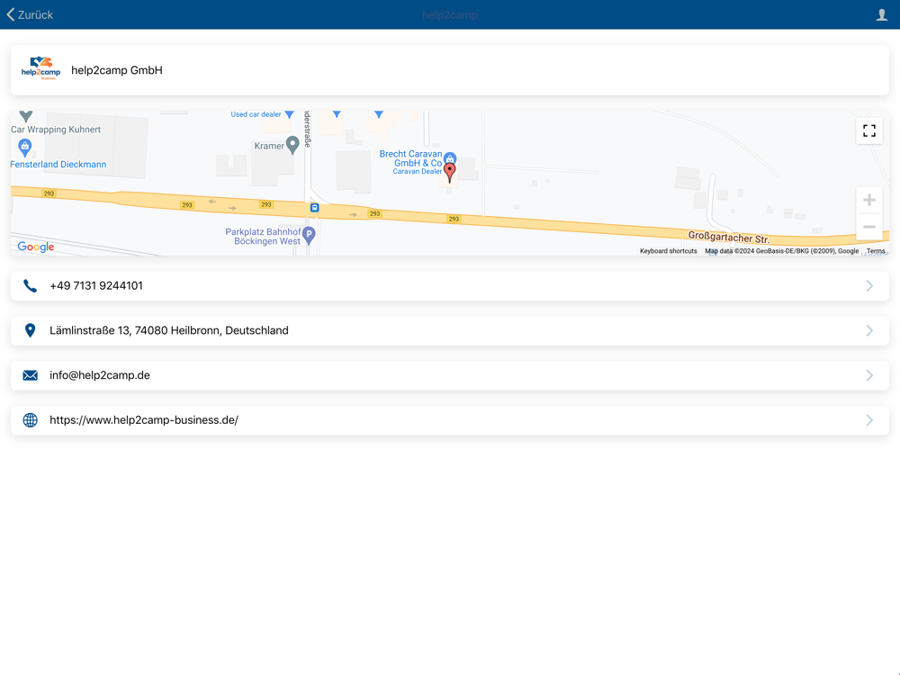Click the Used car dealer marker
Screen dimensions: 900x675
tap(290, 114)
